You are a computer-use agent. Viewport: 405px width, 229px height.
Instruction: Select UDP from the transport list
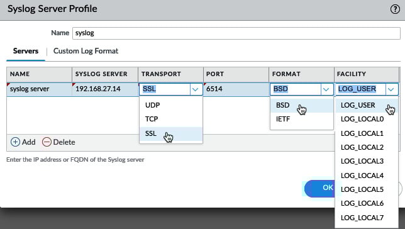(x=171, y=105)
